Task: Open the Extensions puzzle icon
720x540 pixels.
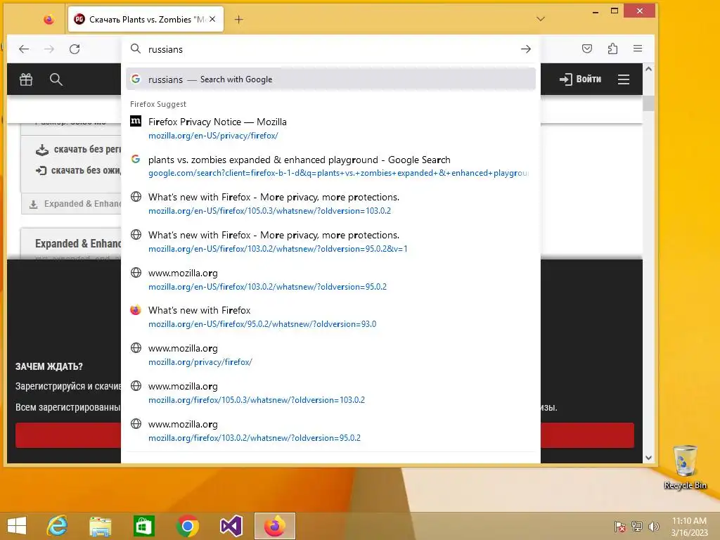Action: pos(612,49)
